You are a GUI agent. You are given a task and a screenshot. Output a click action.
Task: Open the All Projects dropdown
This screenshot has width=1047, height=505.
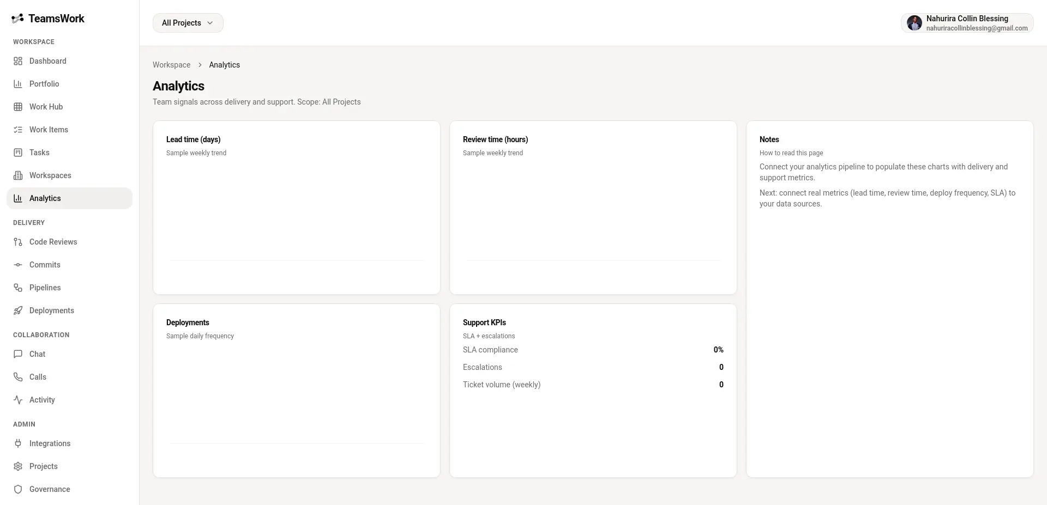[x=188, y=23]
